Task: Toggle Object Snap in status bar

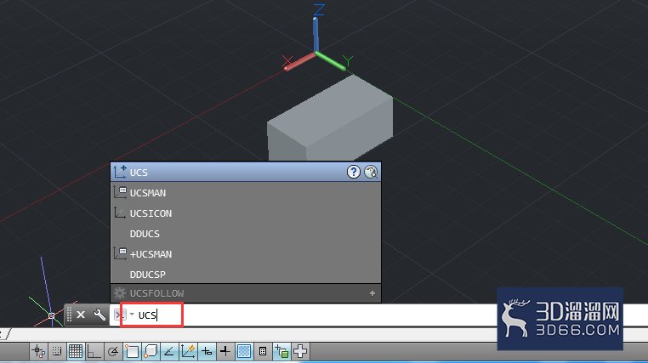Action: point(132,351)
